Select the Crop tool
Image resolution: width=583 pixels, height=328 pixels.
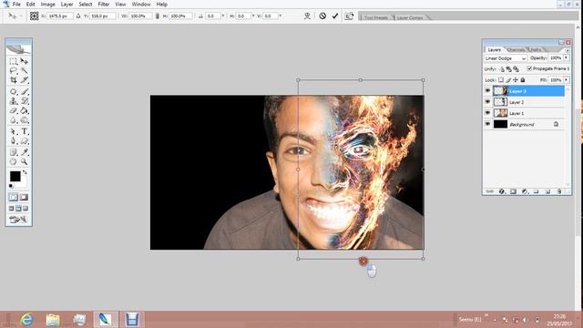(x=14, y=80)
